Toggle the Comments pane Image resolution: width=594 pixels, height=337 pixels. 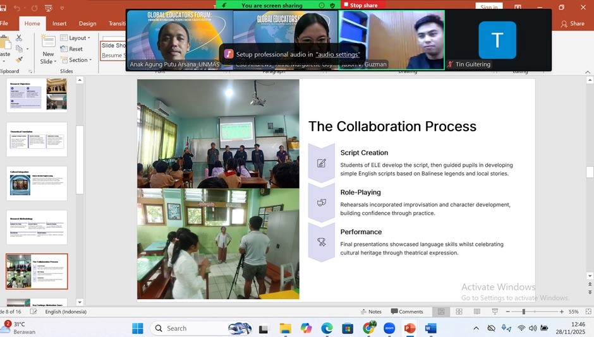pyautogui.click(x=407, y=312)
